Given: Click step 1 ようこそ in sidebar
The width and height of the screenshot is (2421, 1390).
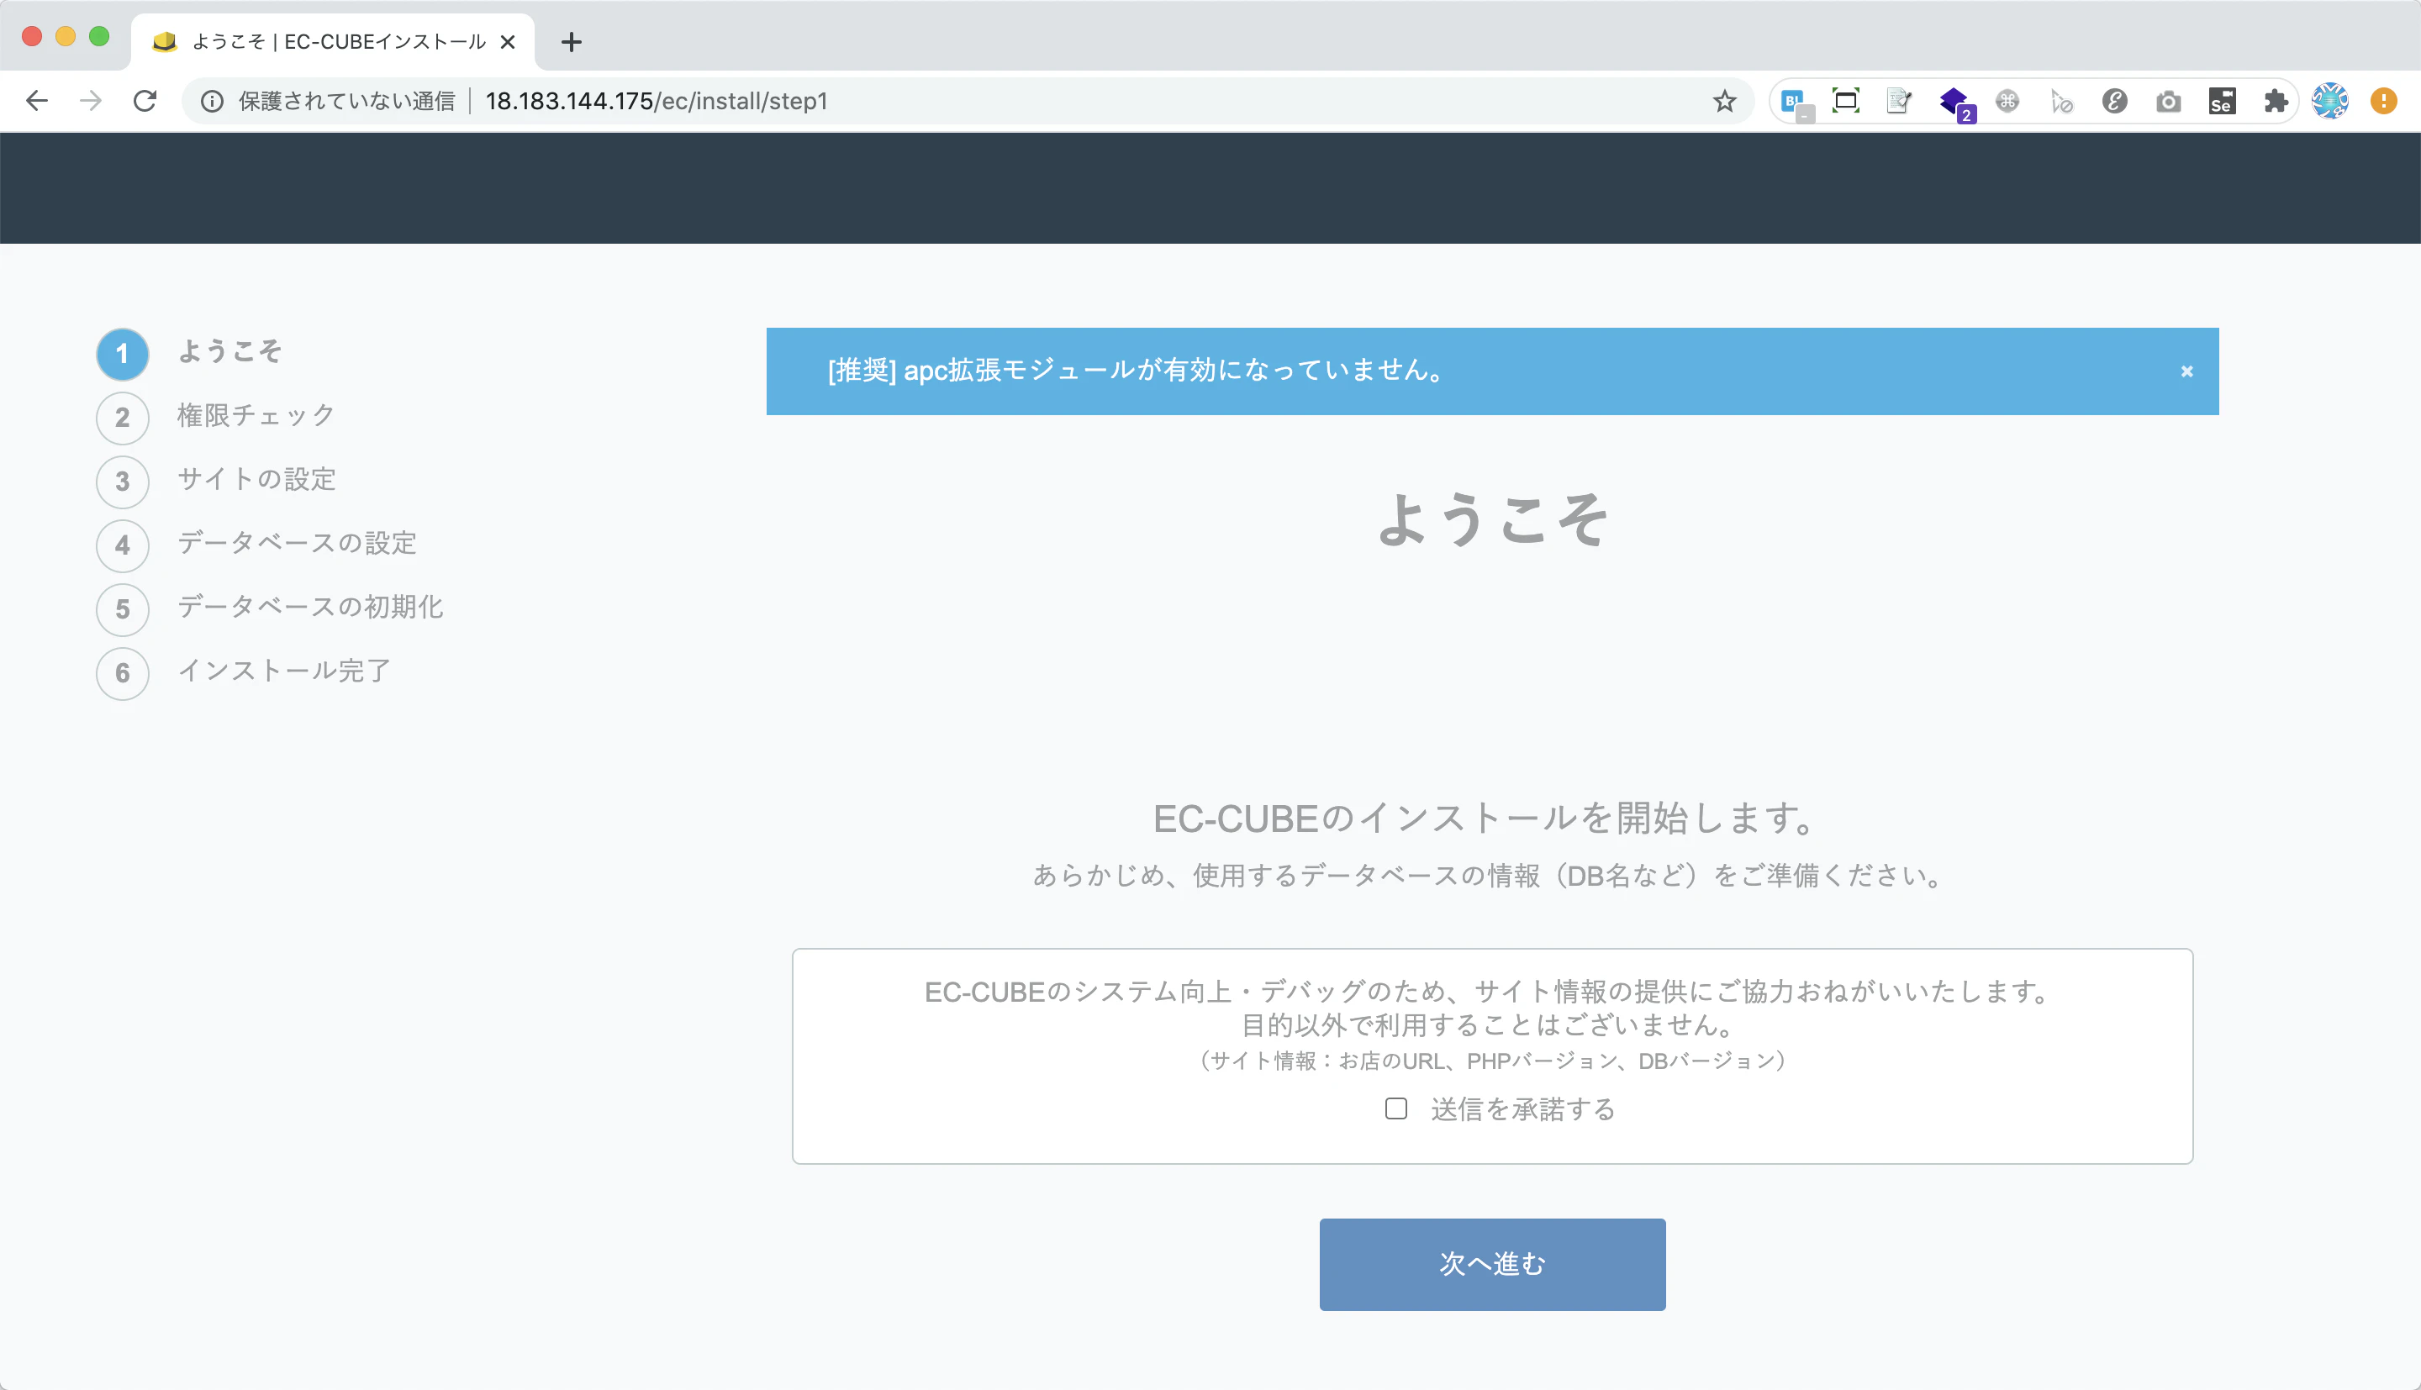Looking at the screenshot, I should (x=189, y=353).
